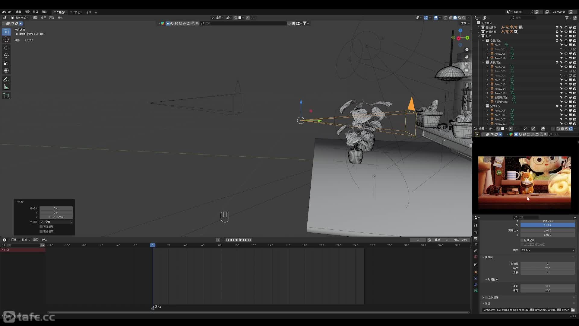Select the Measure tool
This screenshot has width=579, height=326.
[6, 87]
